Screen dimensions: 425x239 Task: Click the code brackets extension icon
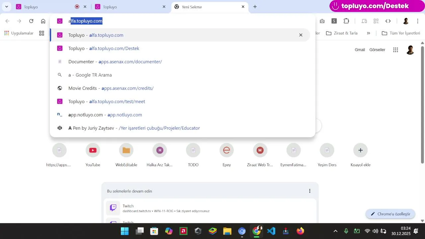[x=388, y=21]
